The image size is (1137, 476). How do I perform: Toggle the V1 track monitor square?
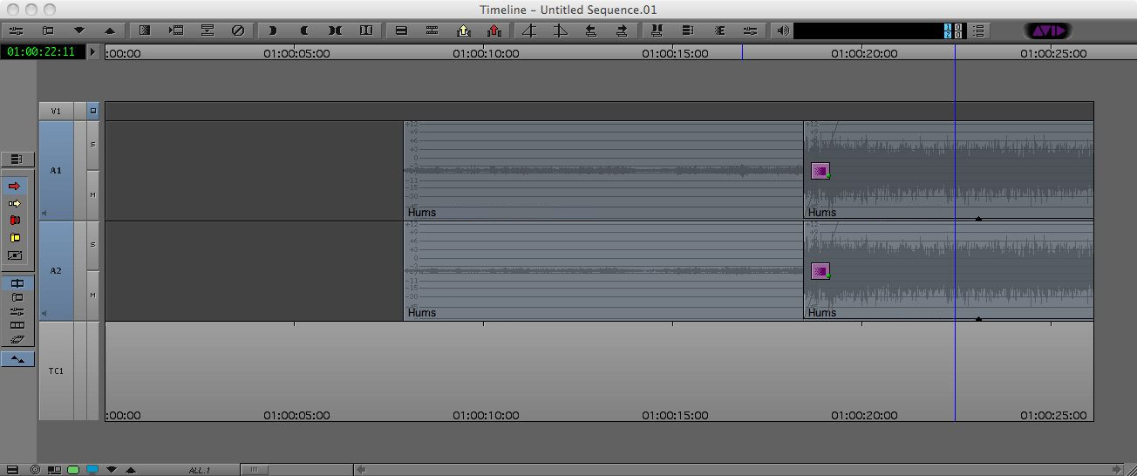point(93,111)
